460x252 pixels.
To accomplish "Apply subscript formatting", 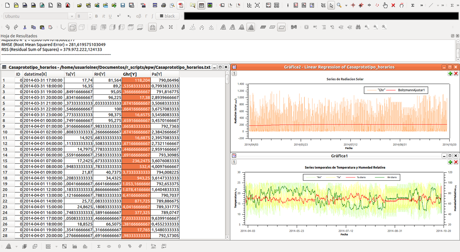I will [129, 16].
